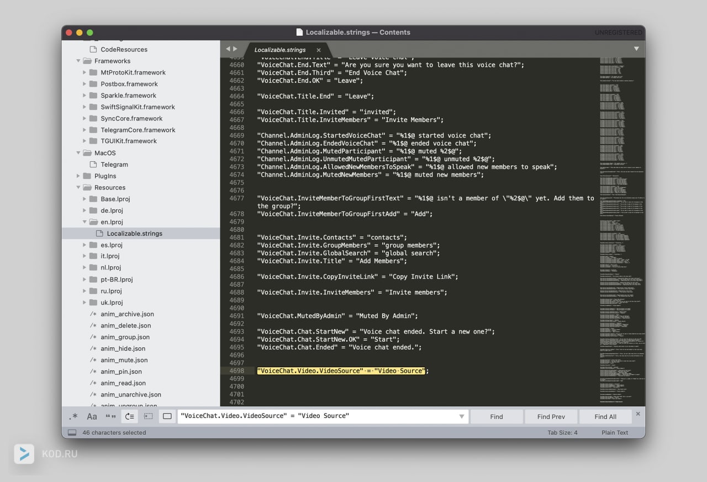This screenshot has width=707, height=482.
Task: Click the anim_hide.json file type icon
Action: point(93,349)
